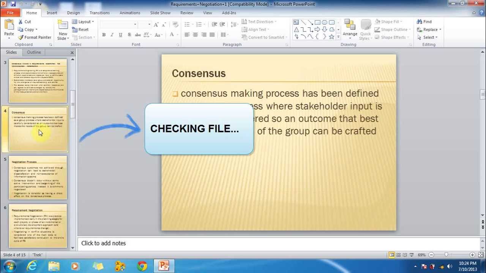
Task: Open the Layout dropdown
Action: tap(83, 22)
